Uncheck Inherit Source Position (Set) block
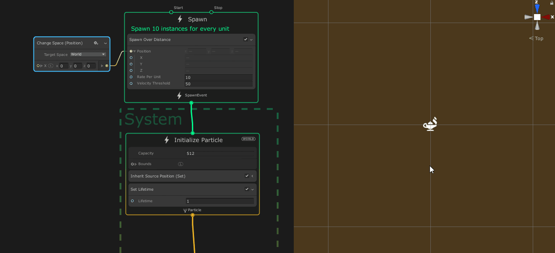 pyautogui.click(x=247, y=176)
